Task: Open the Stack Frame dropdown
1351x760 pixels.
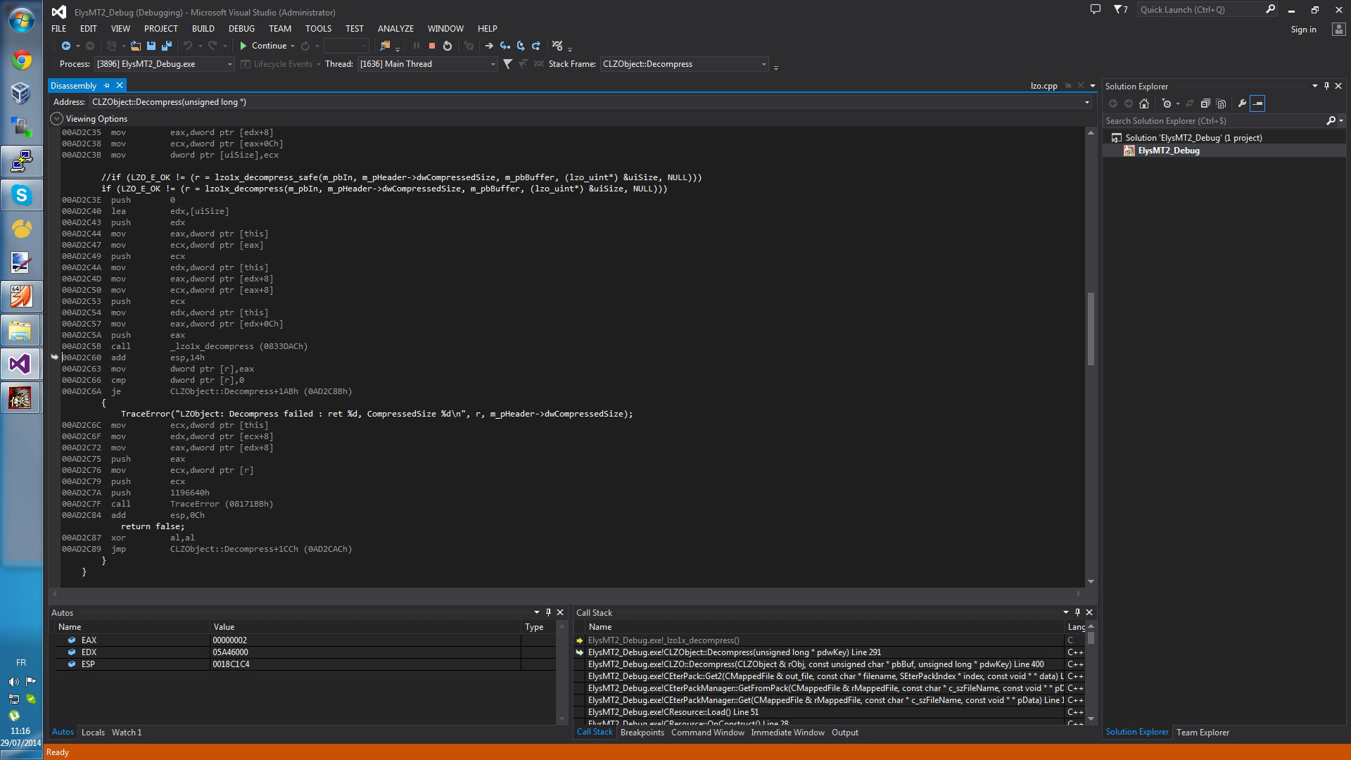Action: pos(763,64)
